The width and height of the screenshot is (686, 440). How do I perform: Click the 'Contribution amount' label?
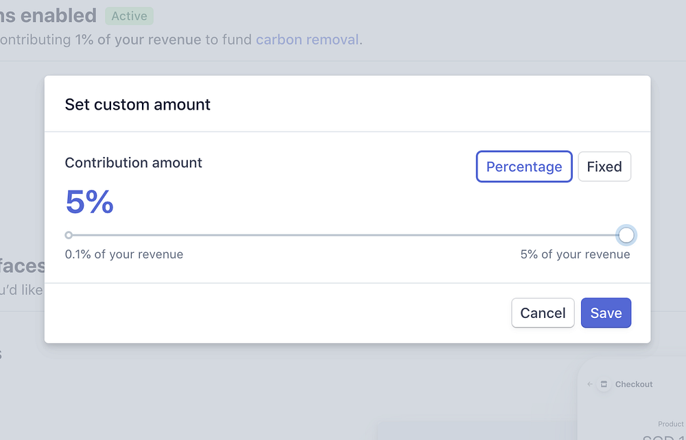point(133,162)
